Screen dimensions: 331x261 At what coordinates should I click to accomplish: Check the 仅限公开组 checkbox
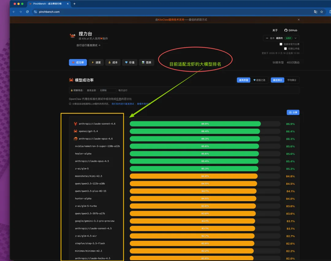pyautogui.click(x=285, y=48)
